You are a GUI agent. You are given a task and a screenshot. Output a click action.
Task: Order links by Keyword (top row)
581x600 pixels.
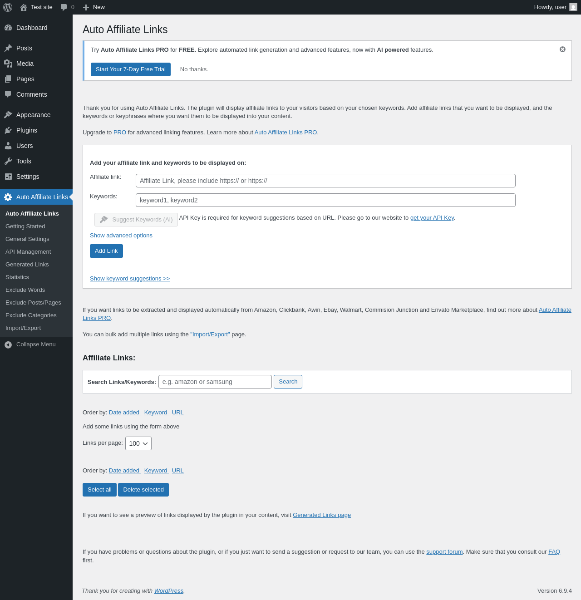coord(156,413)
